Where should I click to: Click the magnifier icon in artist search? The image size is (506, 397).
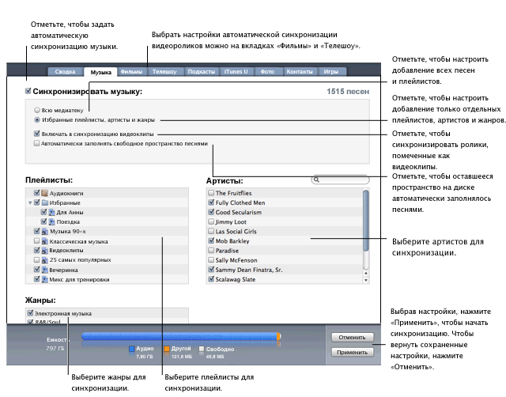coord(316,180)
